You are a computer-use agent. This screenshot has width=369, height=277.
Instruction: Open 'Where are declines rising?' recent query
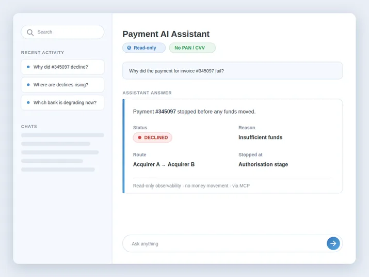(x=62, y=85)
